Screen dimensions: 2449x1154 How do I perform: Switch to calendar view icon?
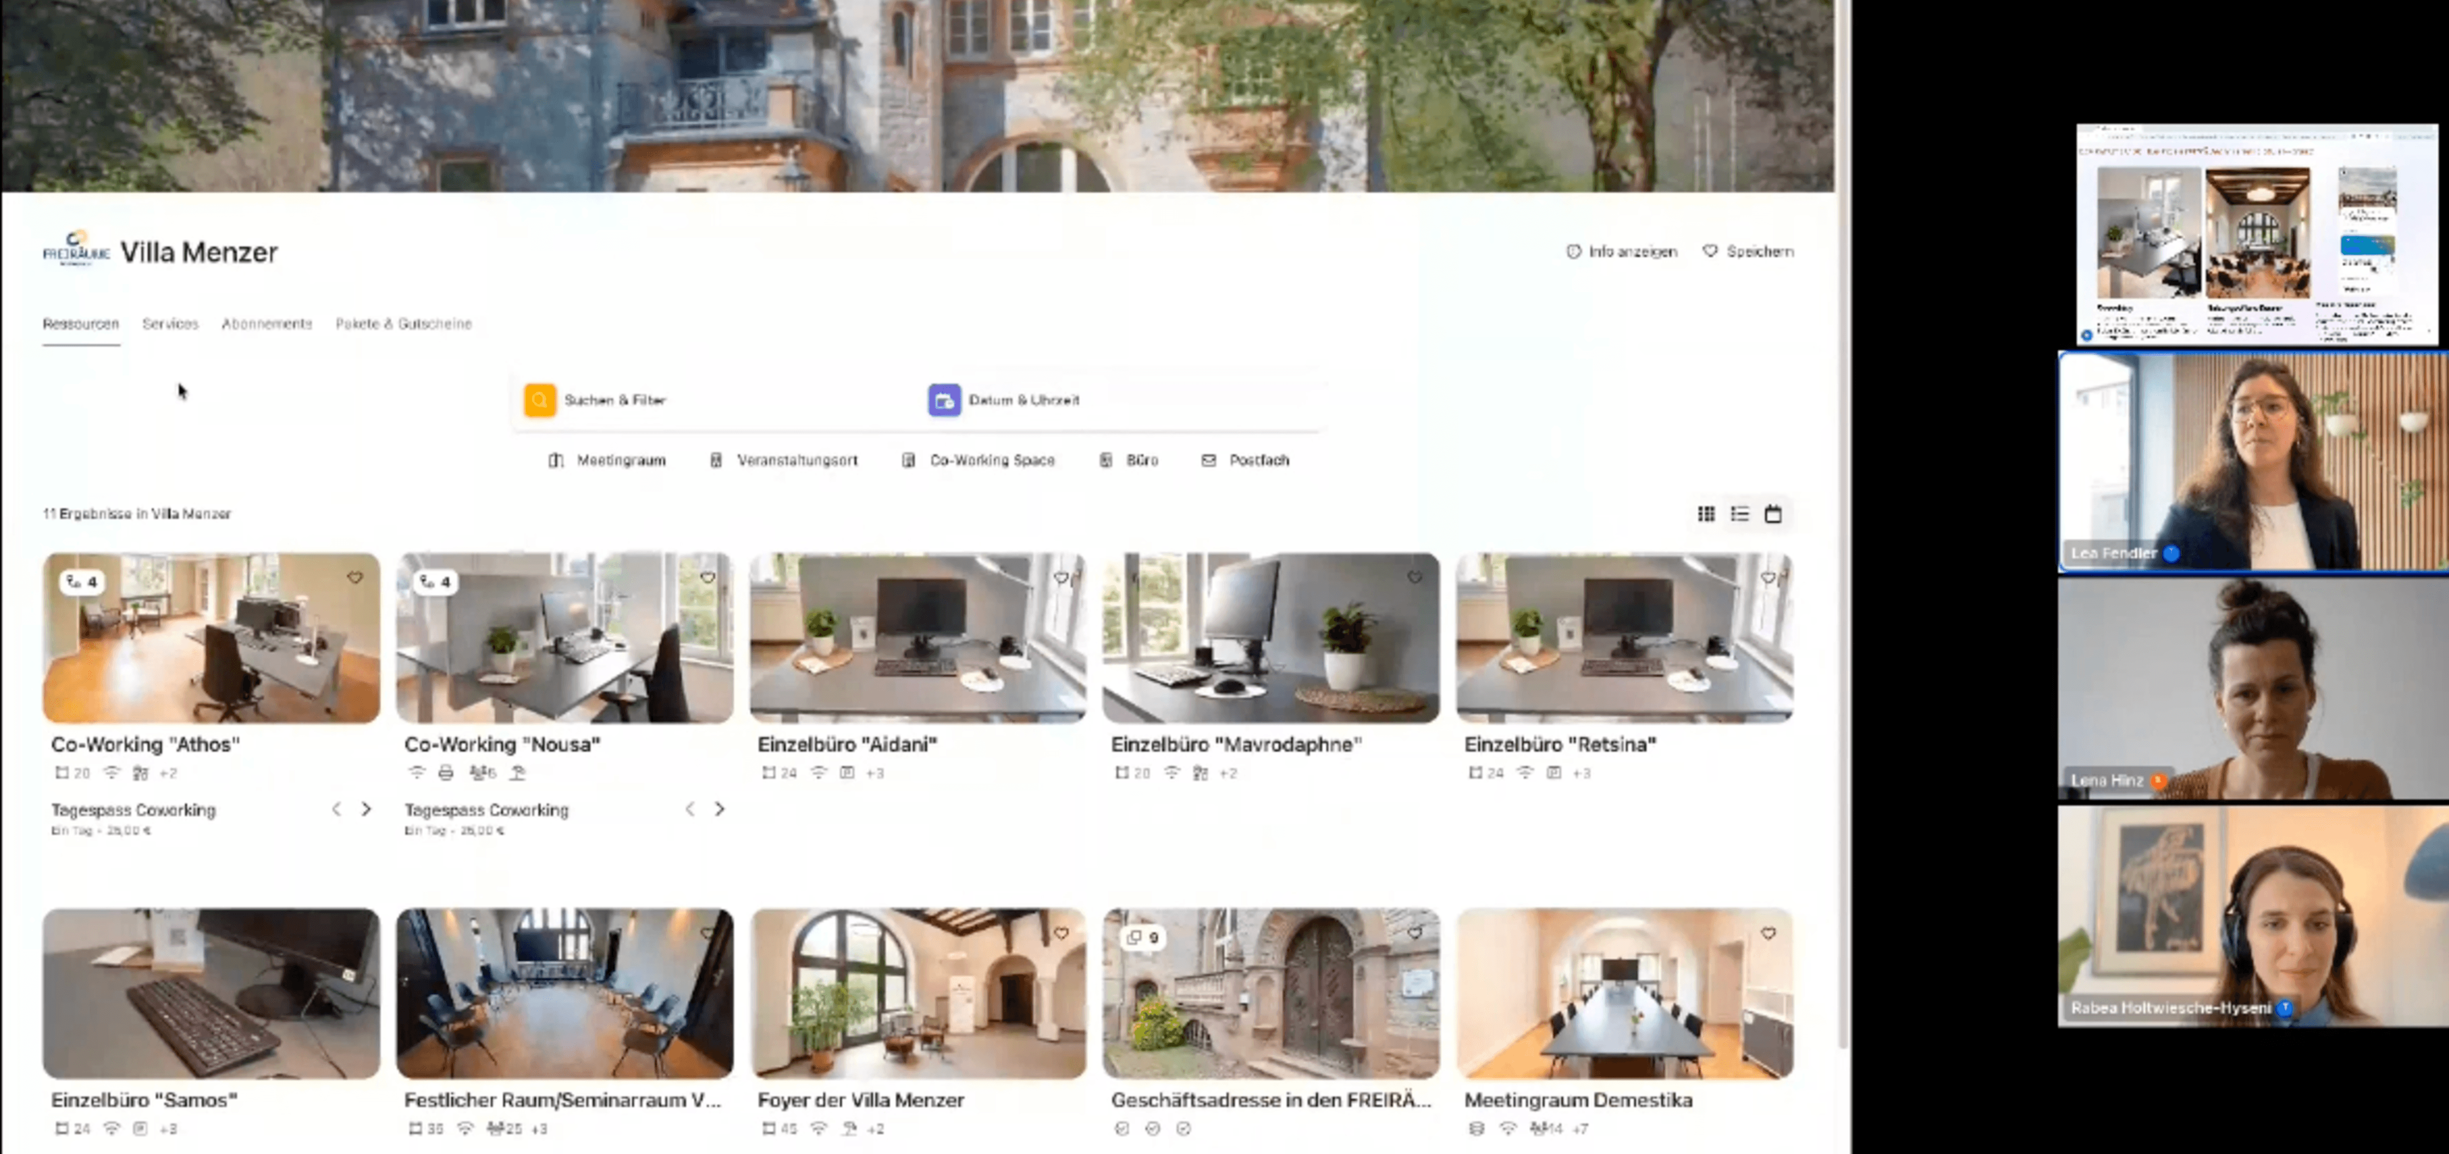[x=1772, y=514]
